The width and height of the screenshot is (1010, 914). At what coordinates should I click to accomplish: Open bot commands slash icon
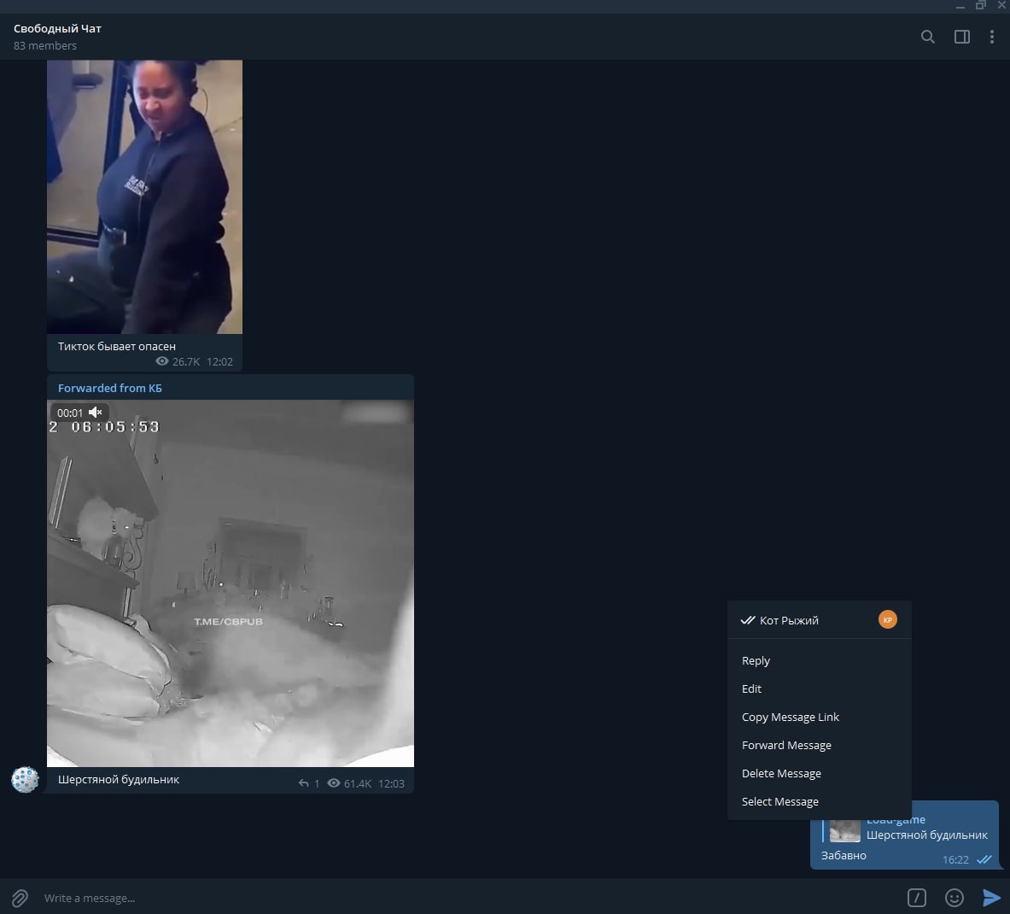917,897
